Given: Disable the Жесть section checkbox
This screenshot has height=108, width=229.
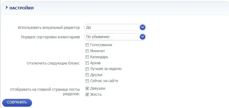Looking at the screenshot, I should coord(87,95).
